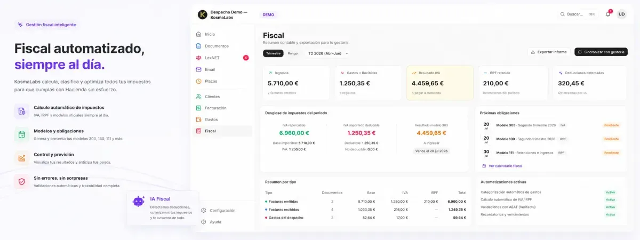Click the Buscar search field
The width and height of the screenshot is (640, 240).
pos(578,14)
